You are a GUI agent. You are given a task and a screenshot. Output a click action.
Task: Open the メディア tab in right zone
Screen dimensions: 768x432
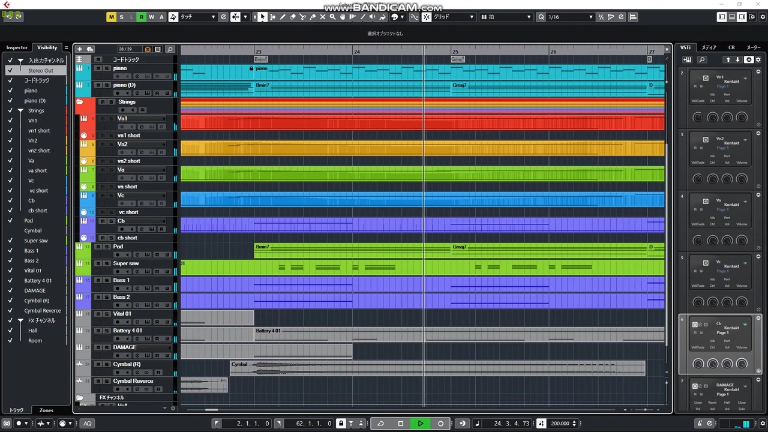[709, 47]
